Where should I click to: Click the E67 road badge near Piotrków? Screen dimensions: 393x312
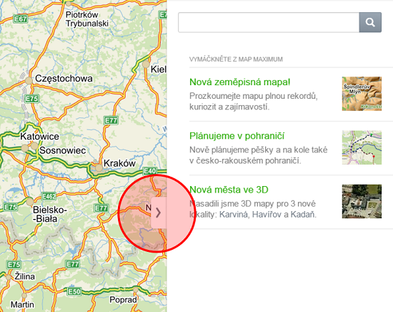[21, 19]
